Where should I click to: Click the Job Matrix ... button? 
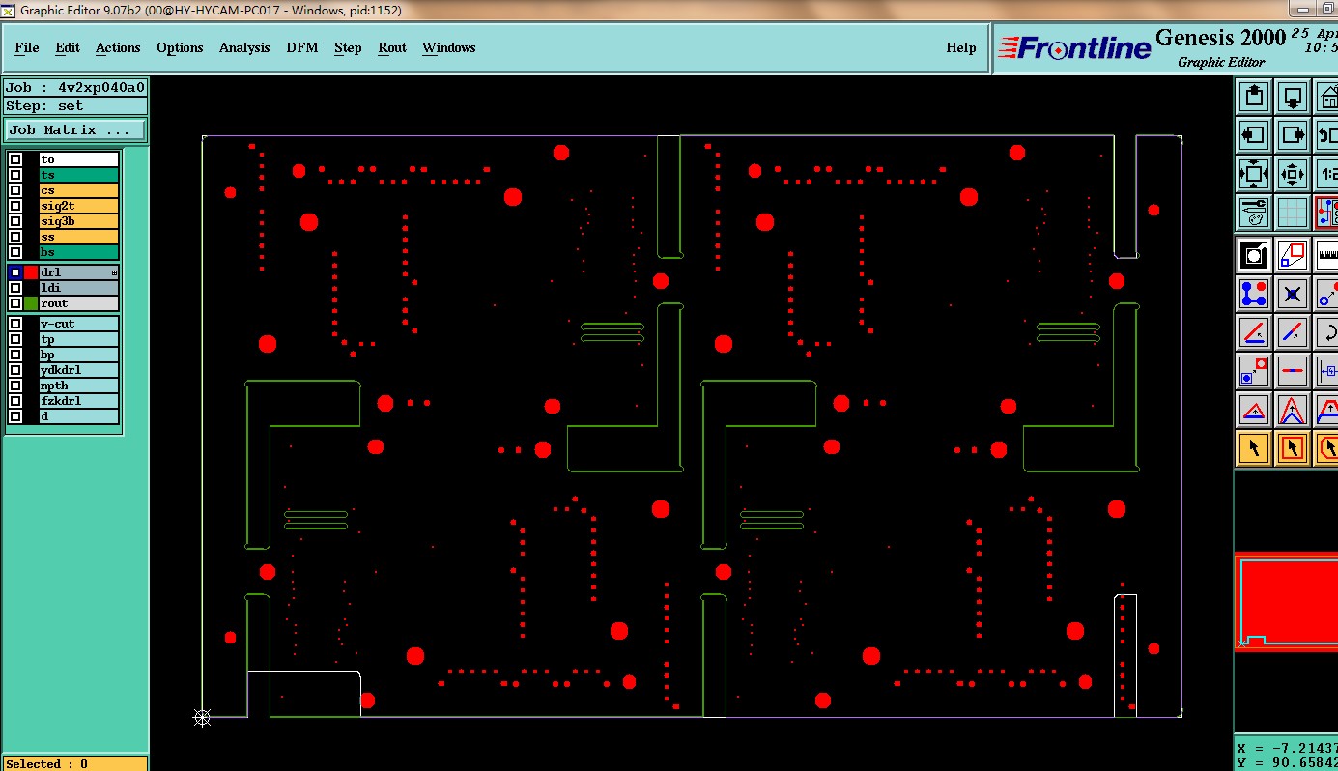(x=75, y=129)
